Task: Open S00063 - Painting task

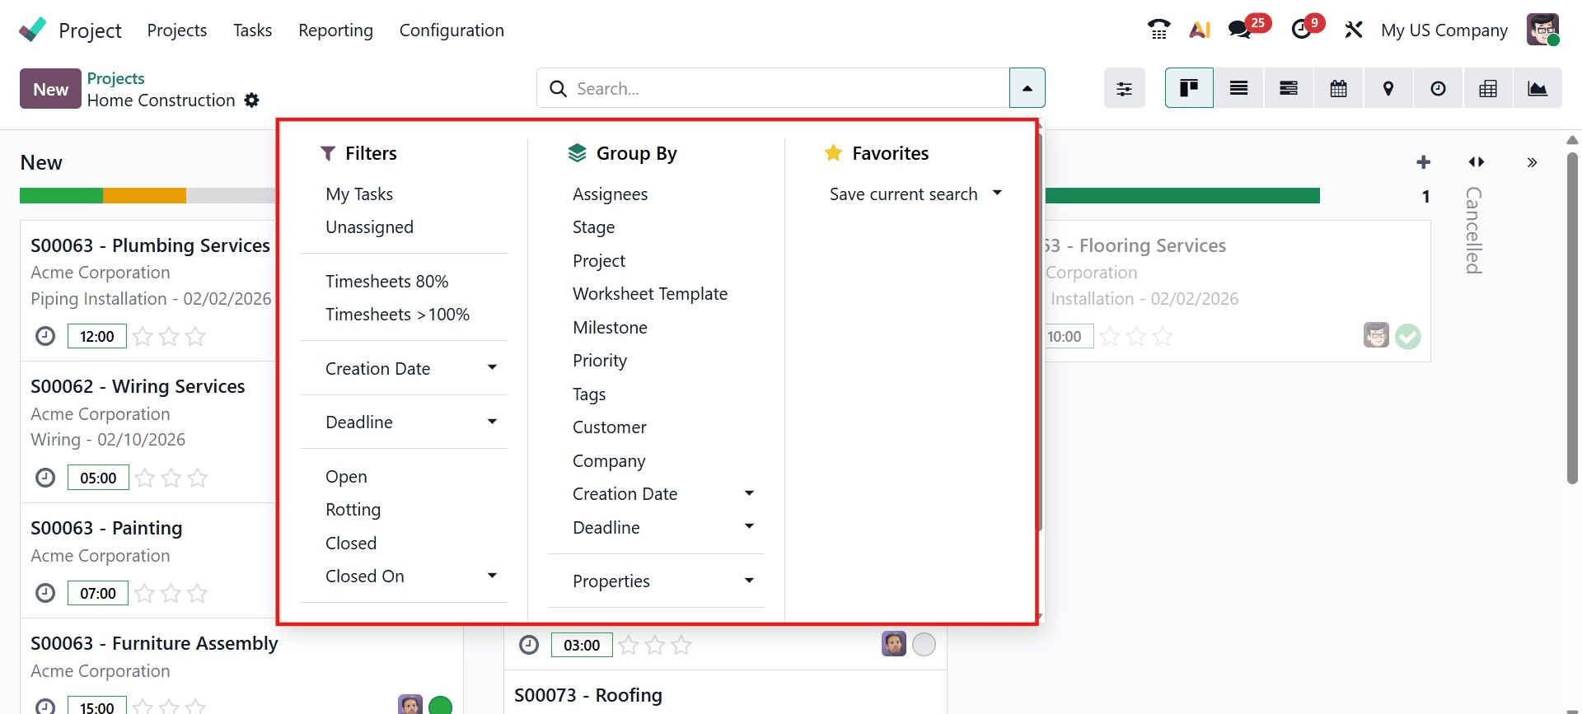Action: click(106, 528)
